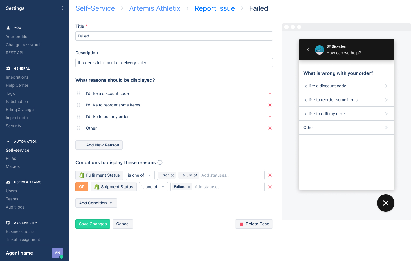
Task: Remove the 'I'd like a discount code' reason
Action: click(270, 93)
